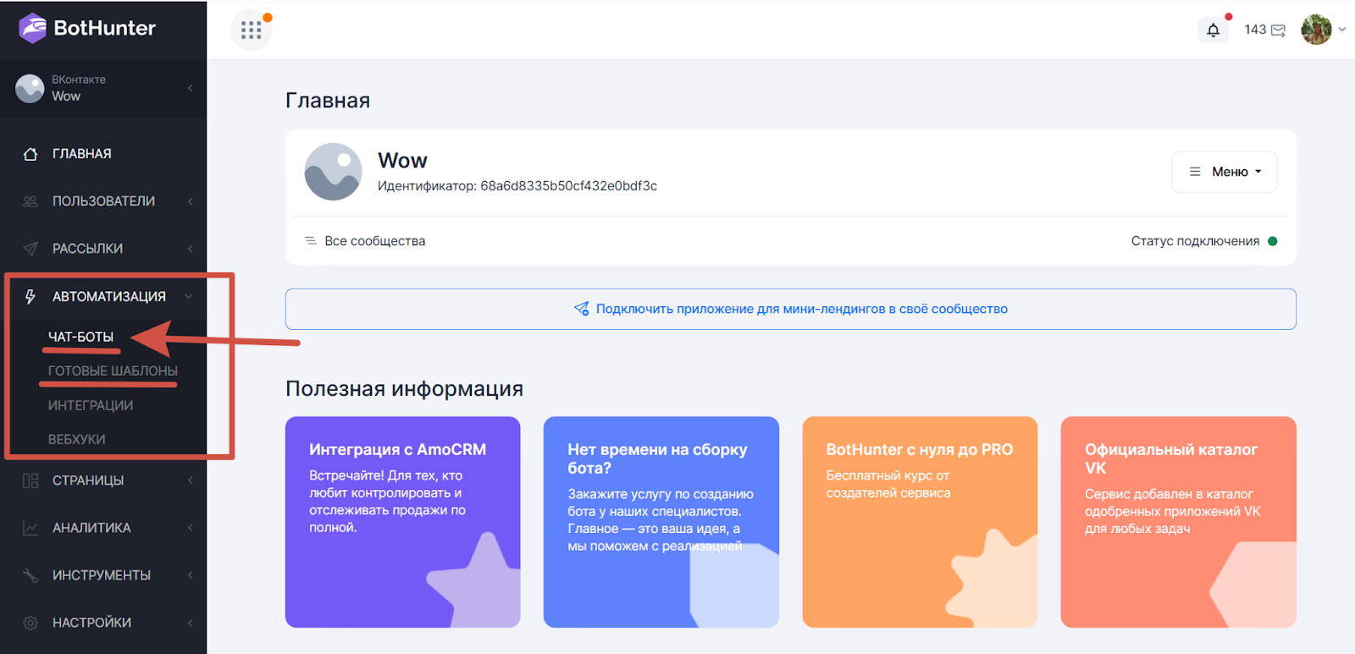The width and height of the screenshot is (1355, 654).
Task: Click the wrench icon beside Инструменты
Action: [30, 575]
